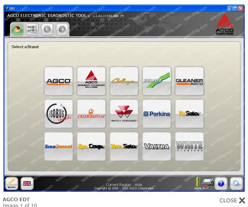Select the Perkins brand tile
Viewport: 248px width, 207px height.
(157, 114)
